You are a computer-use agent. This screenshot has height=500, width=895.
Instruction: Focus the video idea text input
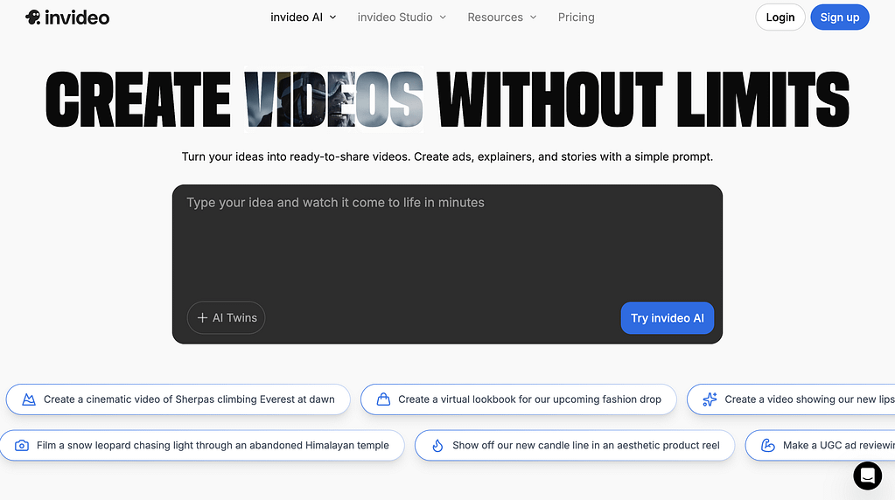pyautogui.click(x=446, y=245)
